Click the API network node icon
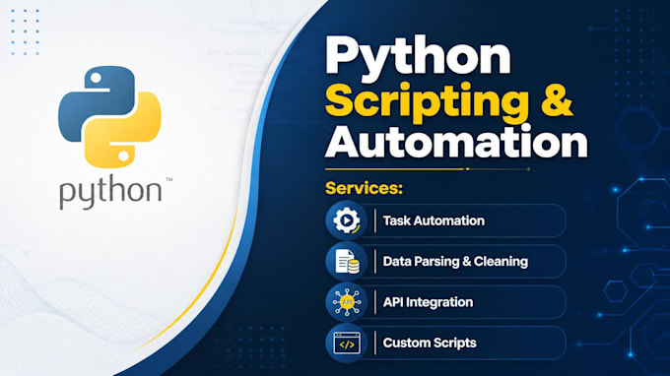 coord(347,302)
